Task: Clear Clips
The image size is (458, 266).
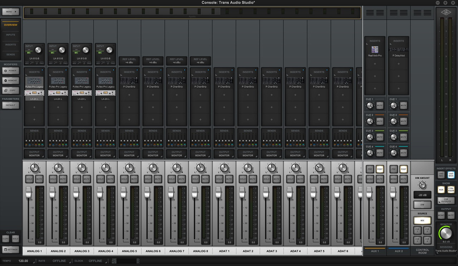Action: (6, 239)
